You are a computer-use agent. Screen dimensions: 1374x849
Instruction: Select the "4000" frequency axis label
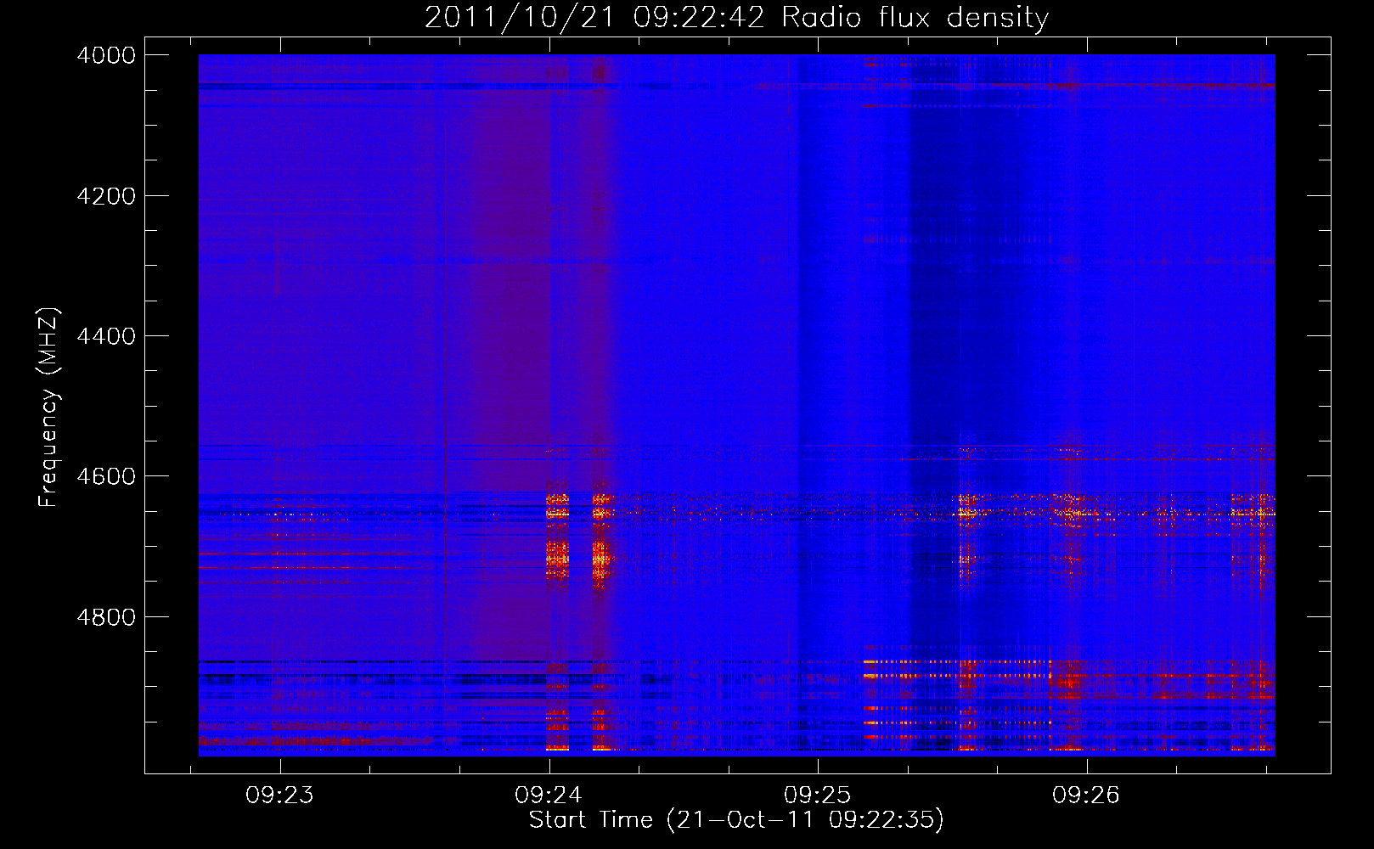point(105,55)
